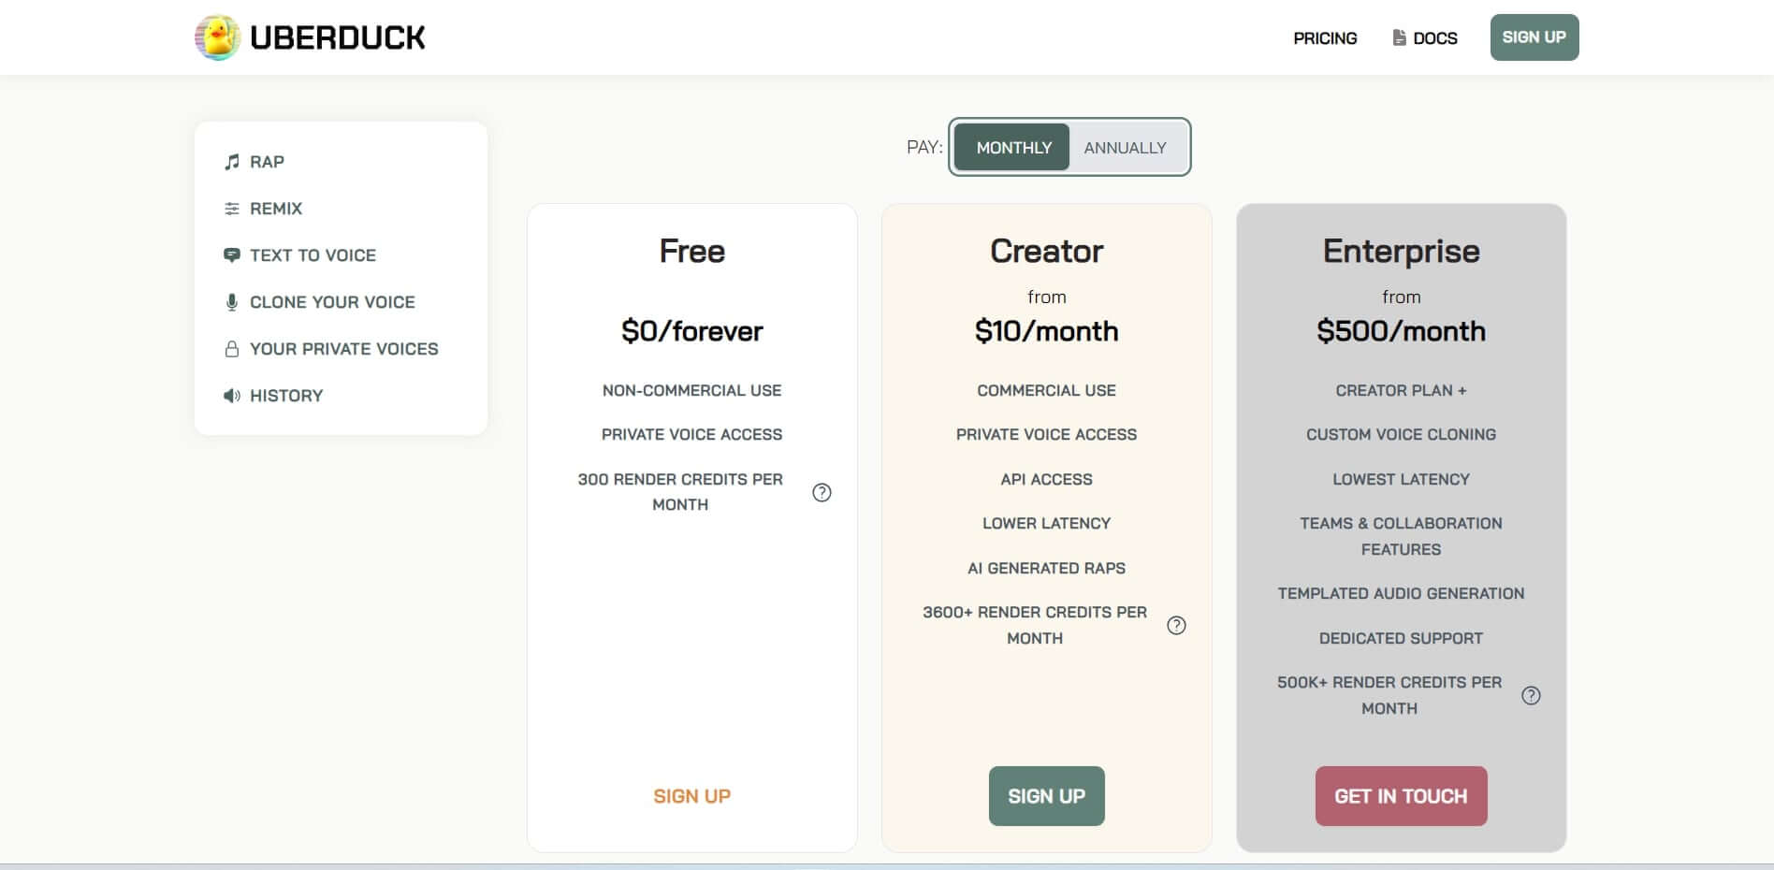Click the Enterprise plan title

(1401, 251)
